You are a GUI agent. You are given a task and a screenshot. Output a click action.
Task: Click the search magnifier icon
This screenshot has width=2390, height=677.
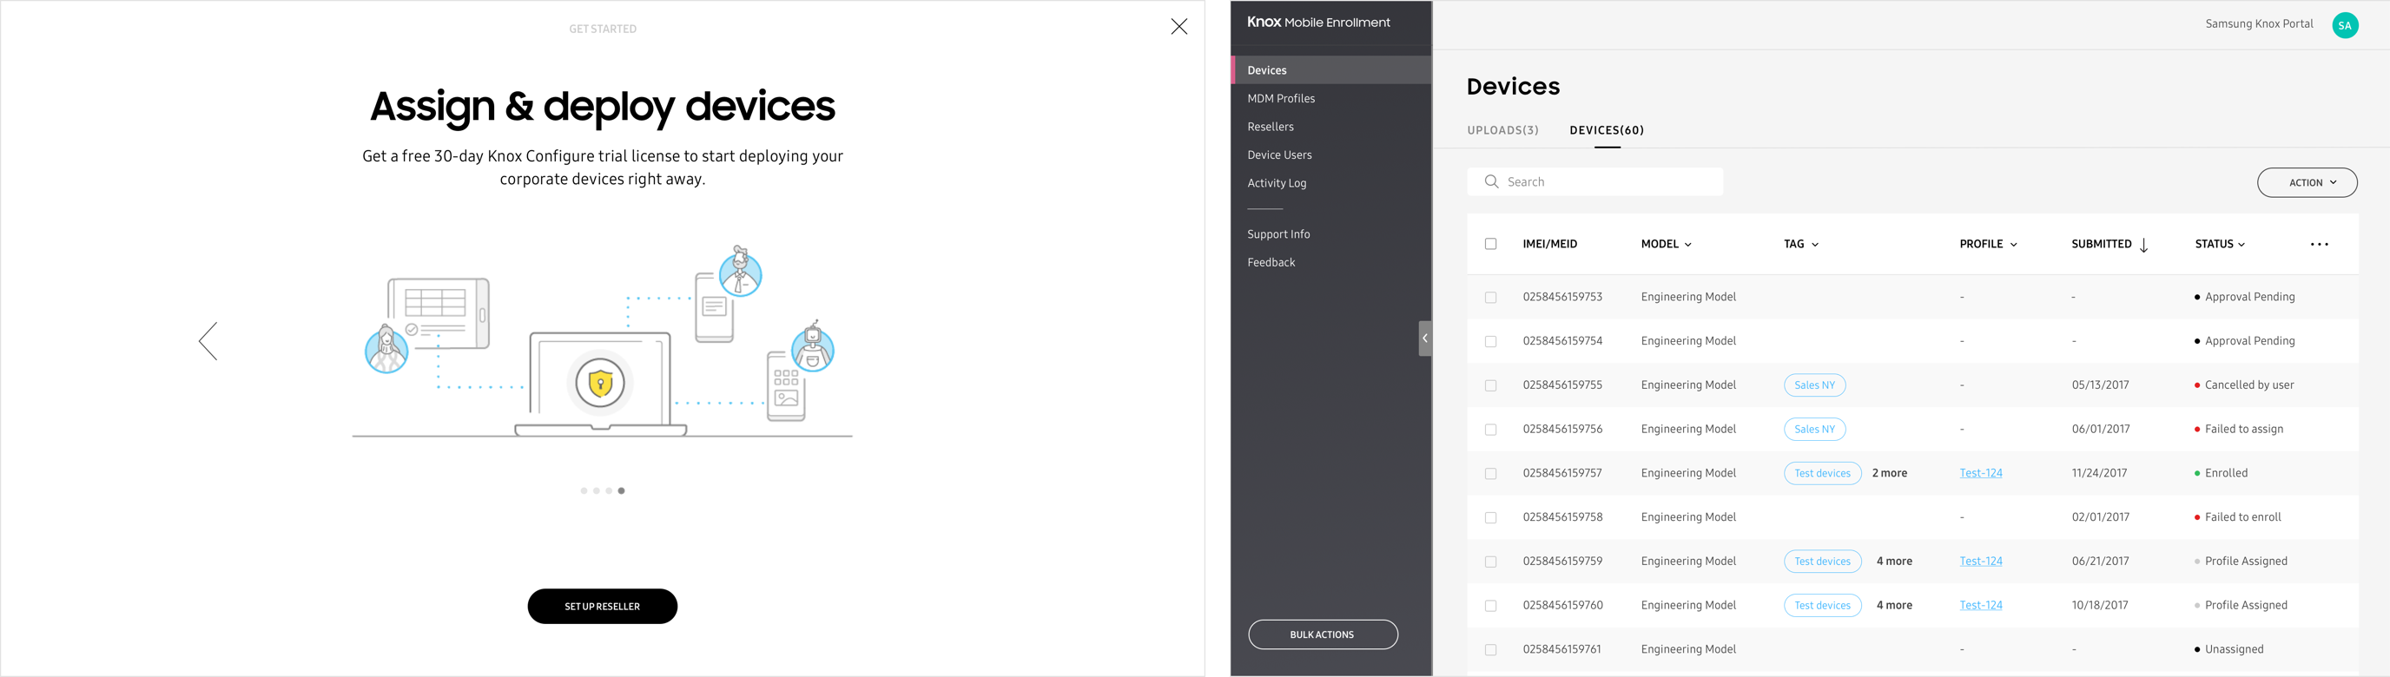tap(1491, 181)
